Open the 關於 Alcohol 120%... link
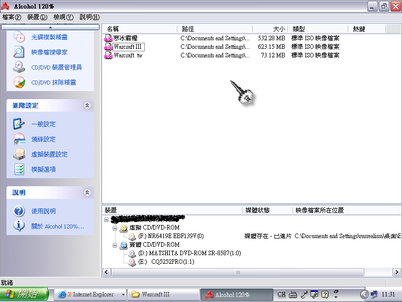The width and height of the screenshot is (402, 302). click(x=57, y=226)
